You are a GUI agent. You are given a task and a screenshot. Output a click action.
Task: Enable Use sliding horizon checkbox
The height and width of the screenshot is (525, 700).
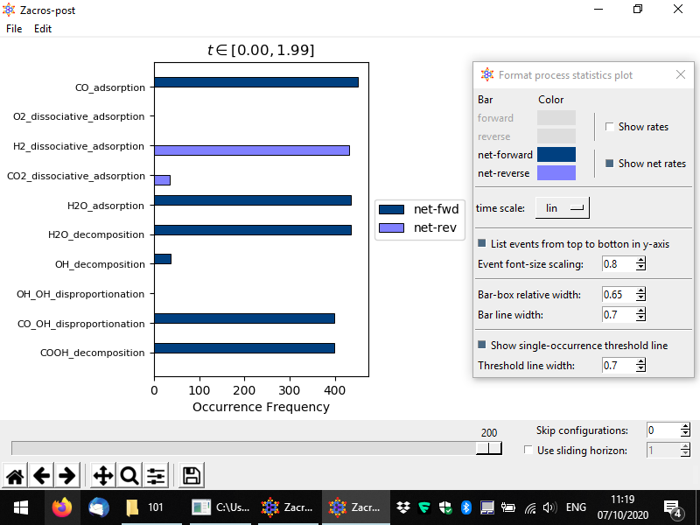click(x=528, y=450)
